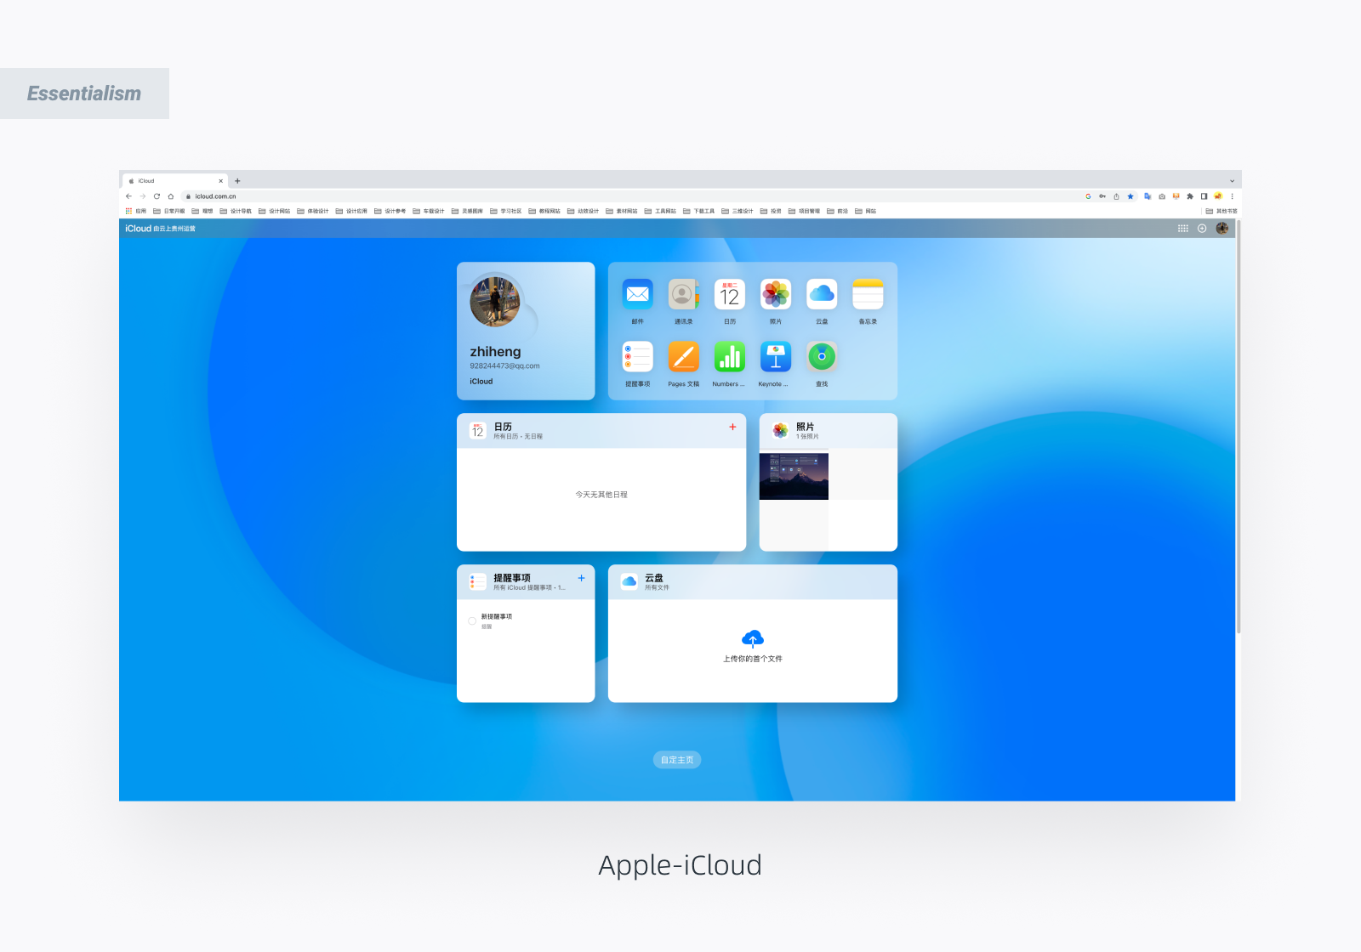This screenshot has height=952, width=1361.
Task: Open the 下载工具 bookmark folder
Action: click(699, 211)
